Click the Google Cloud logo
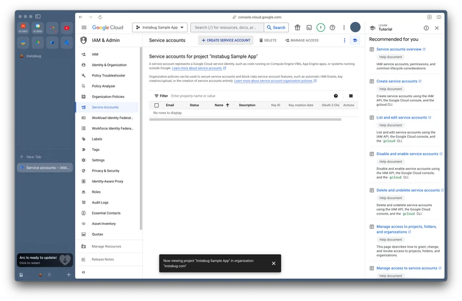This screenshot has height=301, width=462. 108,27
